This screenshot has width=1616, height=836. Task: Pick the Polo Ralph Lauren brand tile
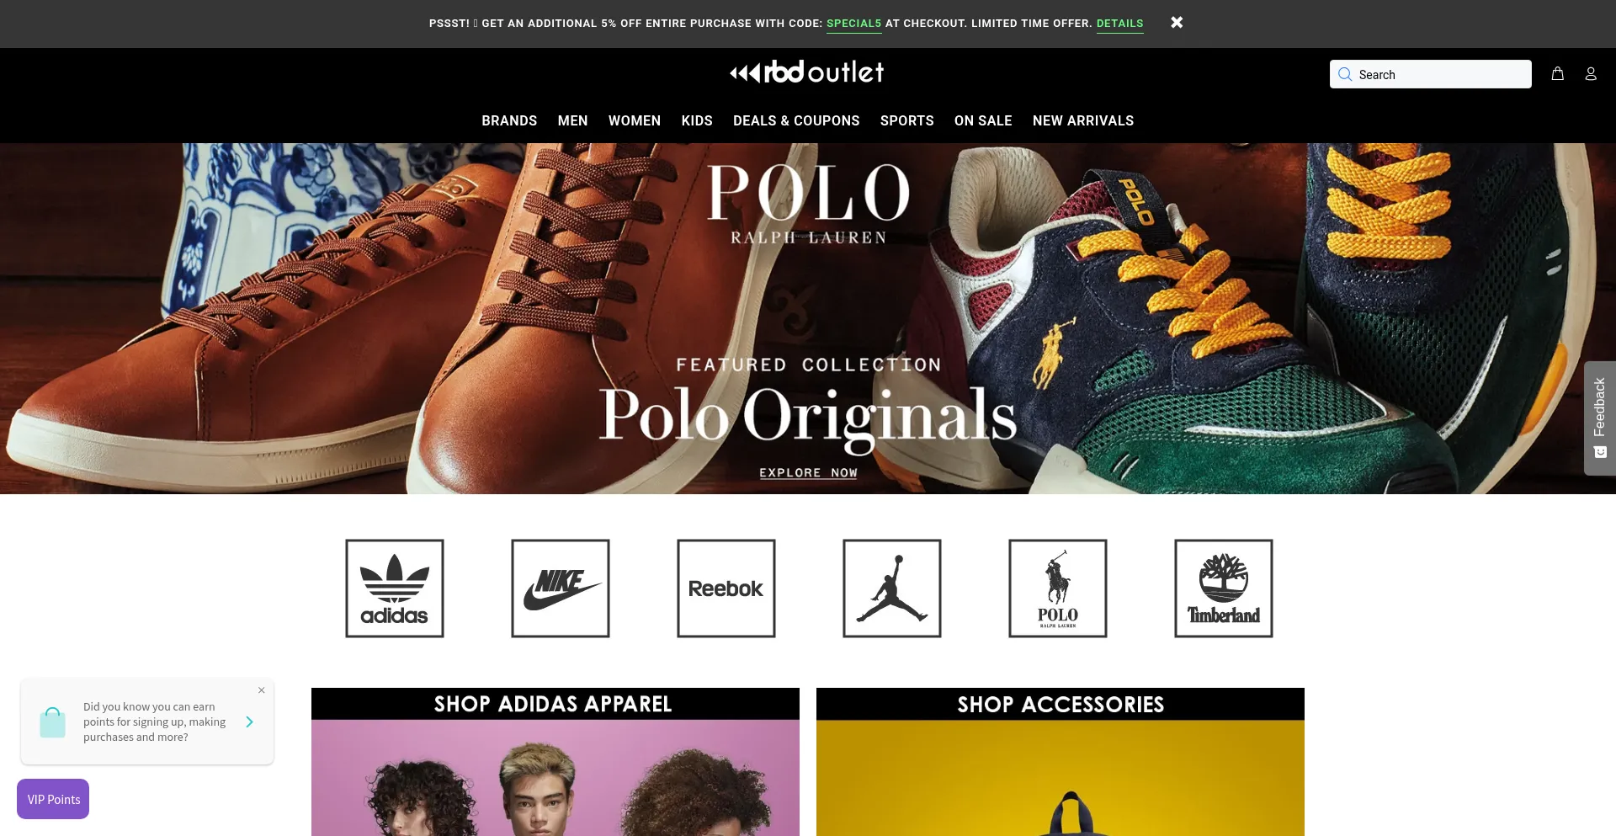[x=1058, y=588]
